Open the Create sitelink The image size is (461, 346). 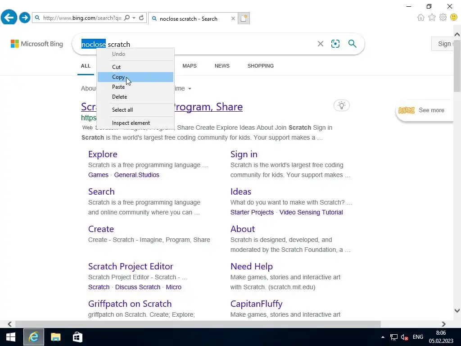101,229
